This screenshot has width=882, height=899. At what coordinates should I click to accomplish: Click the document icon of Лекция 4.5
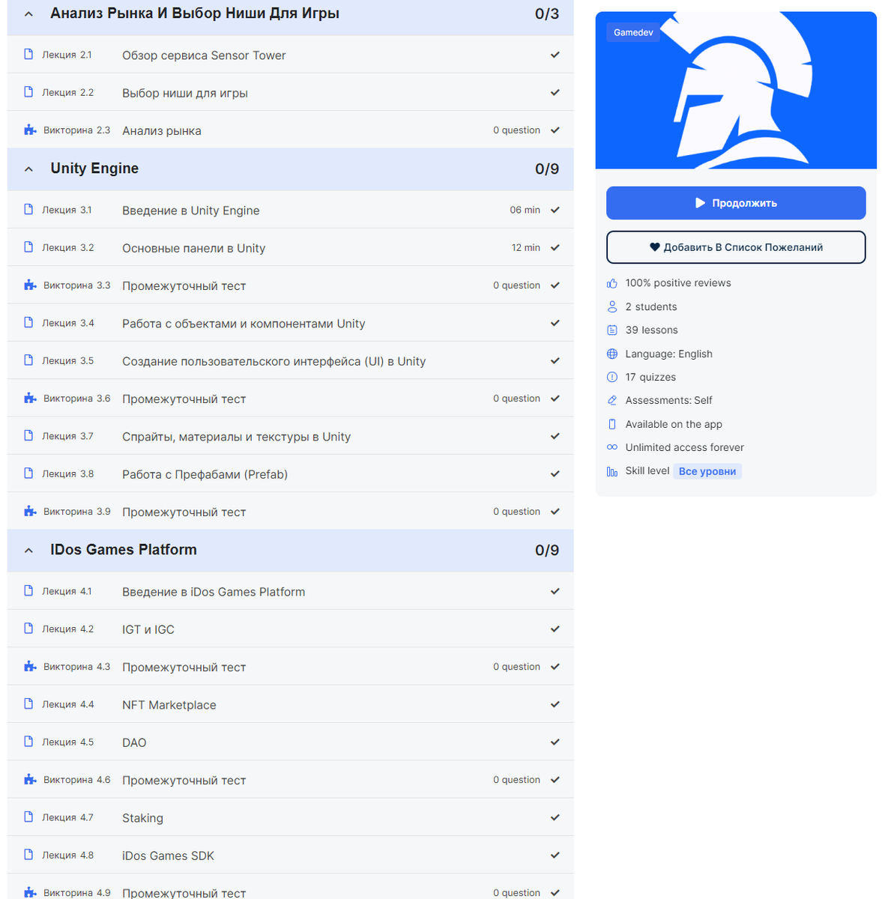point(28,742)
